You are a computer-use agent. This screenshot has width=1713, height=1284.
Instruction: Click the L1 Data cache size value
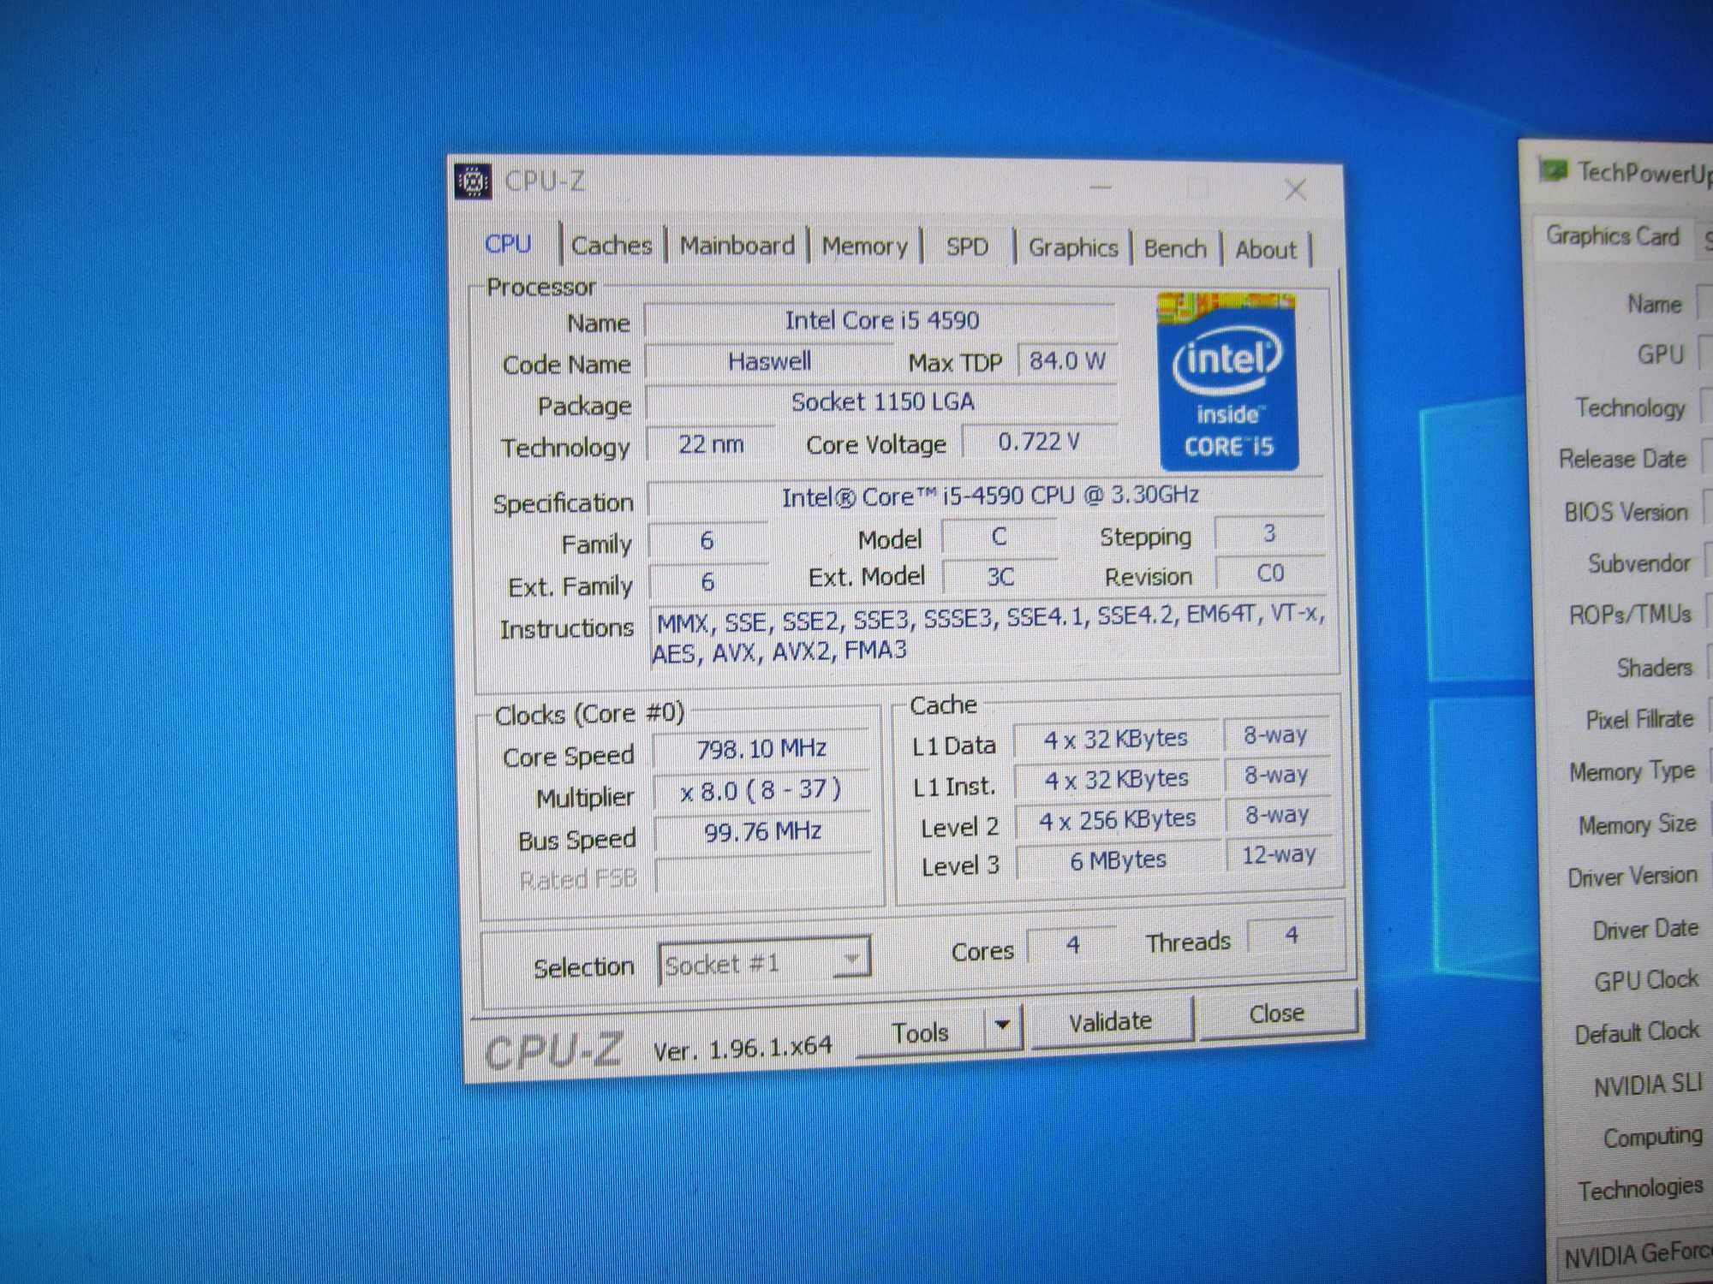(1116, 739)
